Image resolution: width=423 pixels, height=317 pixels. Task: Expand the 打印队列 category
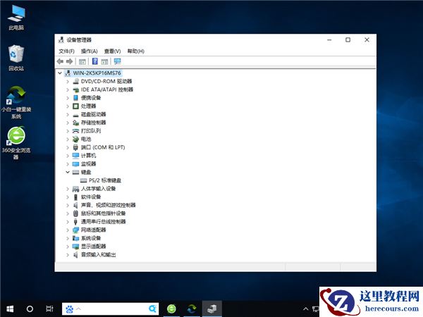68,131
